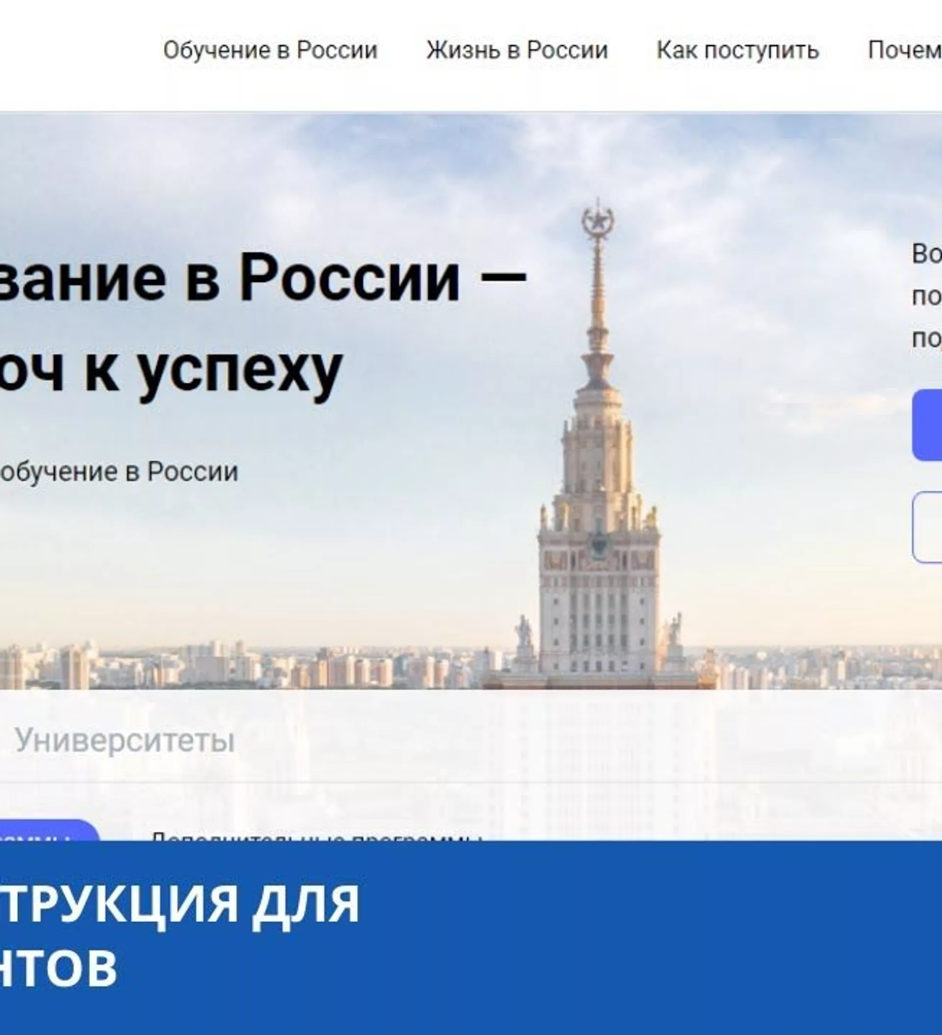
Task: Click the solid blue button on the right edge
Action: pyautogui.click(x=927, y=425)
